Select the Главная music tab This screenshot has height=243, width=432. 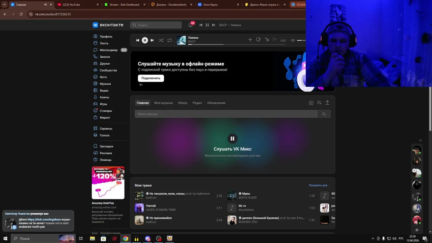[x=143, y=103]
